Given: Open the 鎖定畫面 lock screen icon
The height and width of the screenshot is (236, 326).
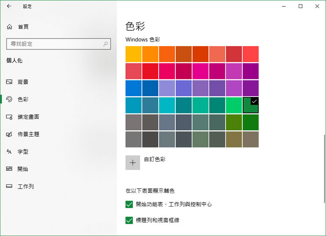Looking at the screenshot, I should [9, 117].
